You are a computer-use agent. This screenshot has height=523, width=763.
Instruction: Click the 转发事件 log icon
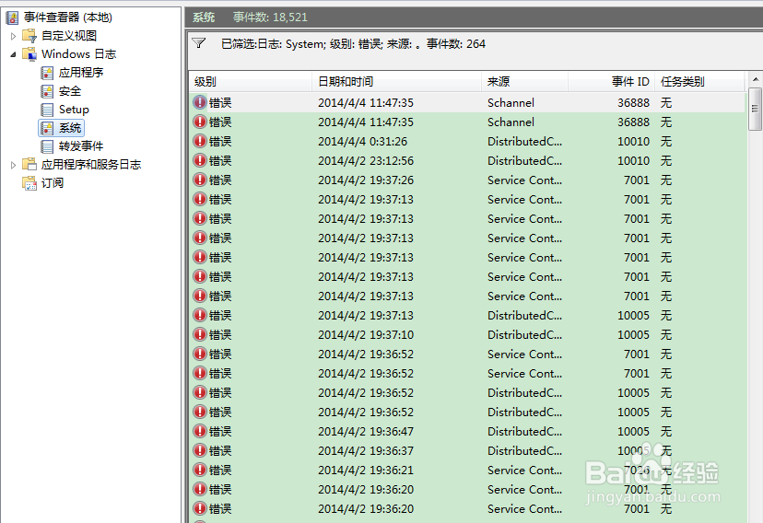[x=47, y=146]
